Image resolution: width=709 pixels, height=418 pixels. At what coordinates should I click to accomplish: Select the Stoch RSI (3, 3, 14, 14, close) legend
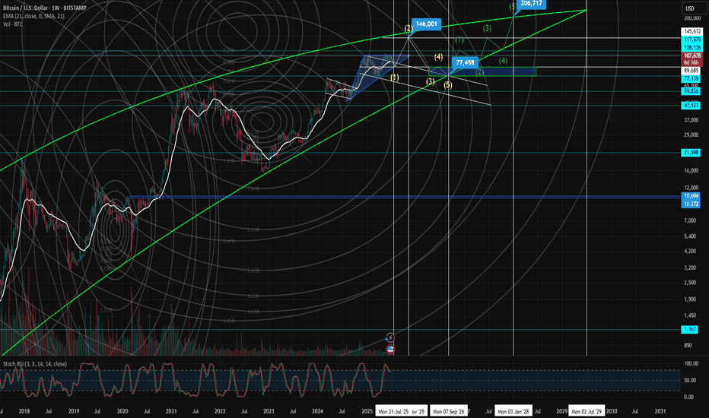point(35,364)
